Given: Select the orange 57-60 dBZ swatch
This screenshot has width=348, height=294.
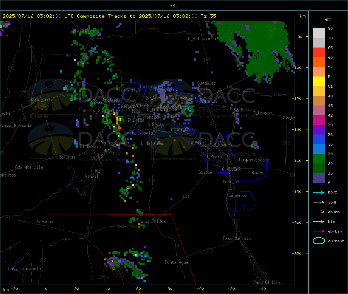Looking at the screenshot, I should point(319,62).
